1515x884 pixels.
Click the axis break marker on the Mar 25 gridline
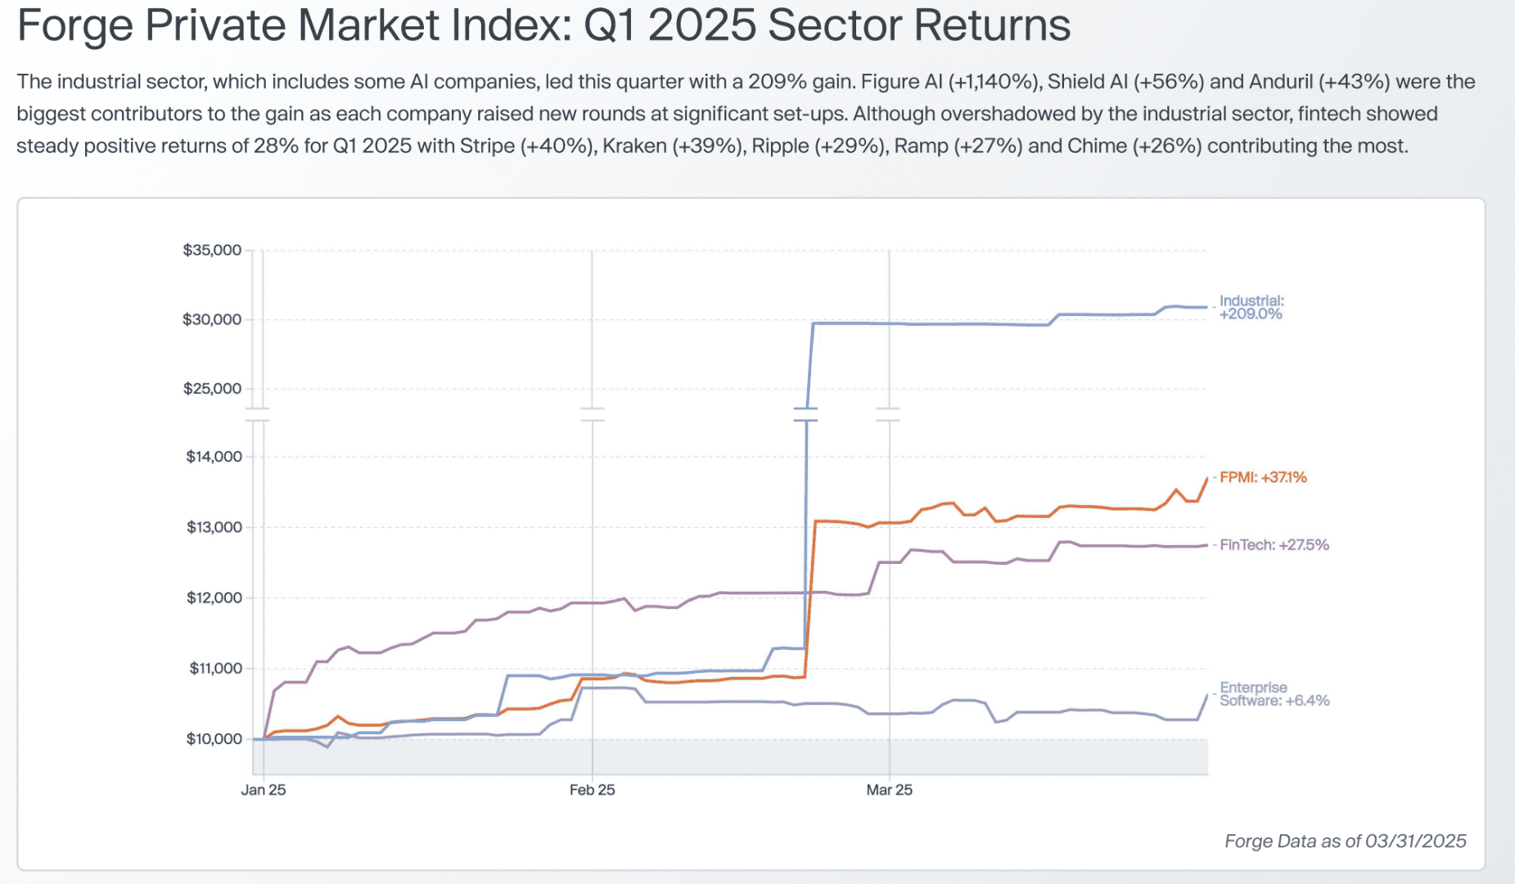888,414
